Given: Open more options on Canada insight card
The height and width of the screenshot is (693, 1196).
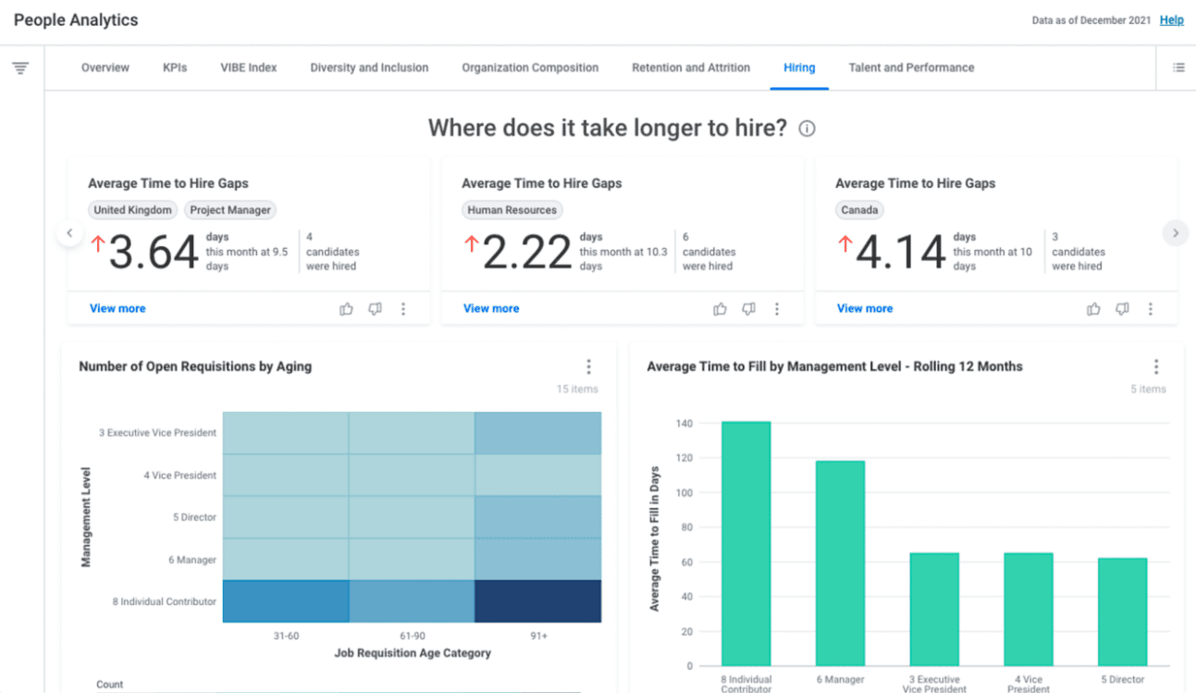Looking at the screenshot, I should coord(1151,309).
